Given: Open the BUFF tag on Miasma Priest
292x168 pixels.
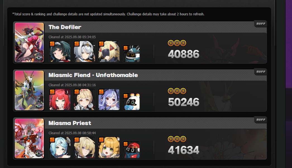Looking at the screenshot, I should (261, 120).
